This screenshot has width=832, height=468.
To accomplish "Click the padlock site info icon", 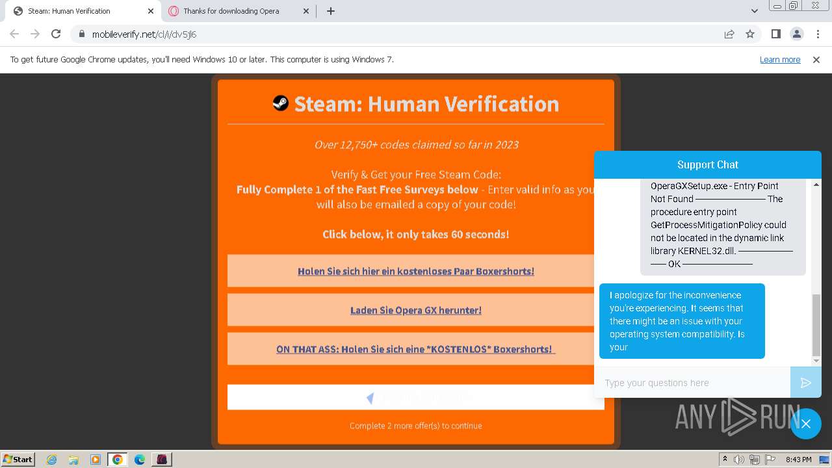I will pos(81,34).
